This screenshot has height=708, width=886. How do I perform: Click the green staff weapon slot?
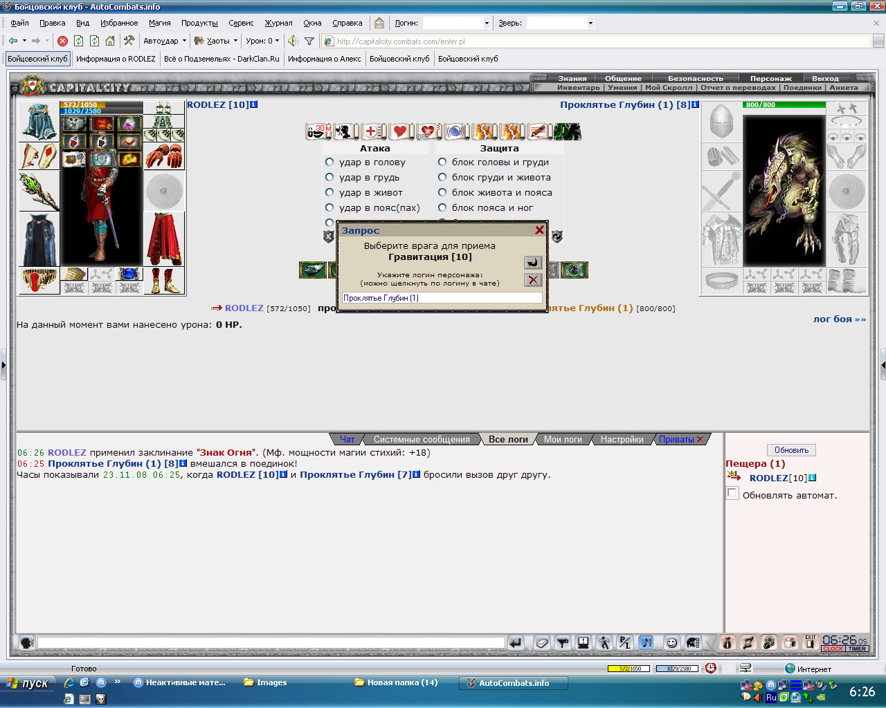(39, 192)
